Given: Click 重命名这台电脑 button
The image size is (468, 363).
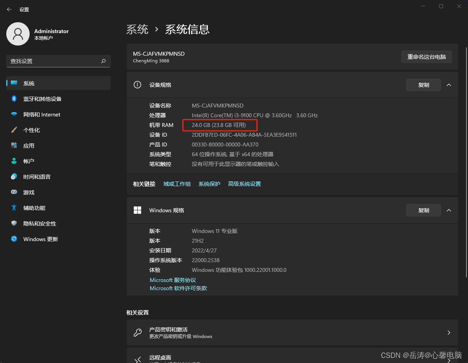Looking at the screenshot, I should coord(427,57).
